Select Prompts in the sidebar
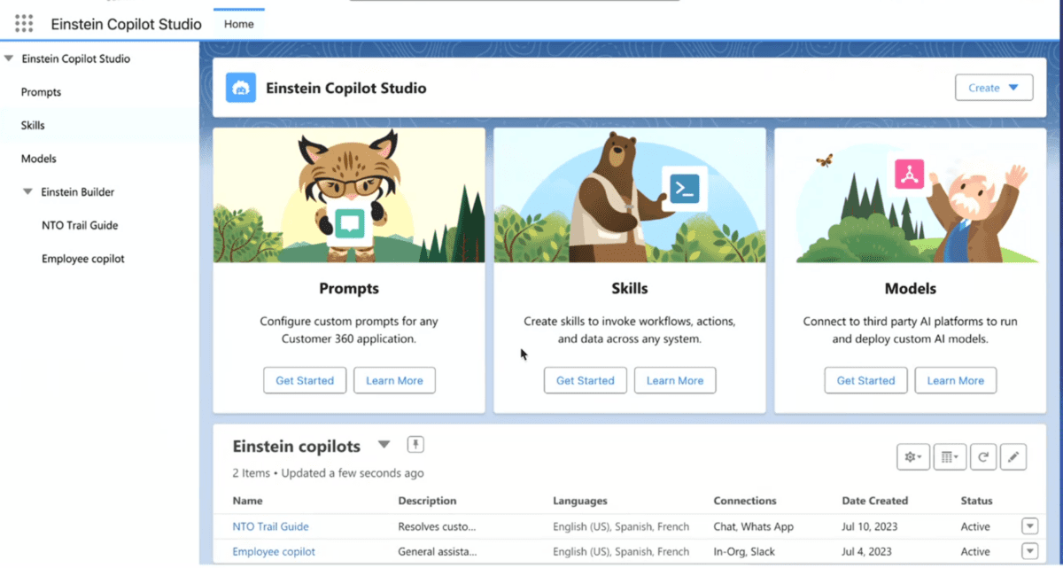 coord(42,92)
